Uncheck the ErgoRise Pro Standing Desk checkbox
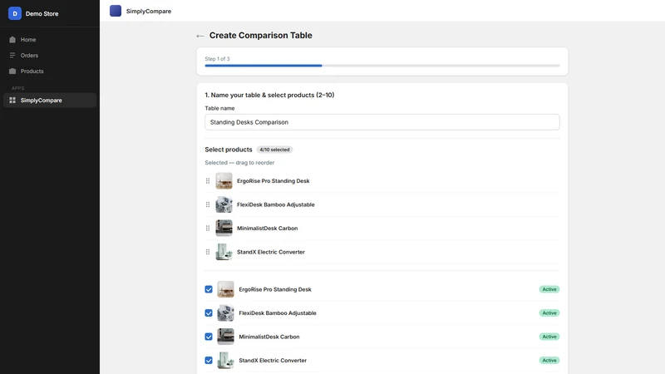The height and width of the screenshot is (374, 665). [x=209, y=289]
